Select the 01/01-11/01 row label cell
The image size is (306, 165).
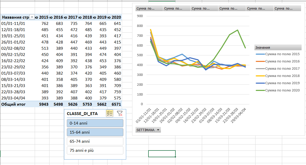coord(13,23)
